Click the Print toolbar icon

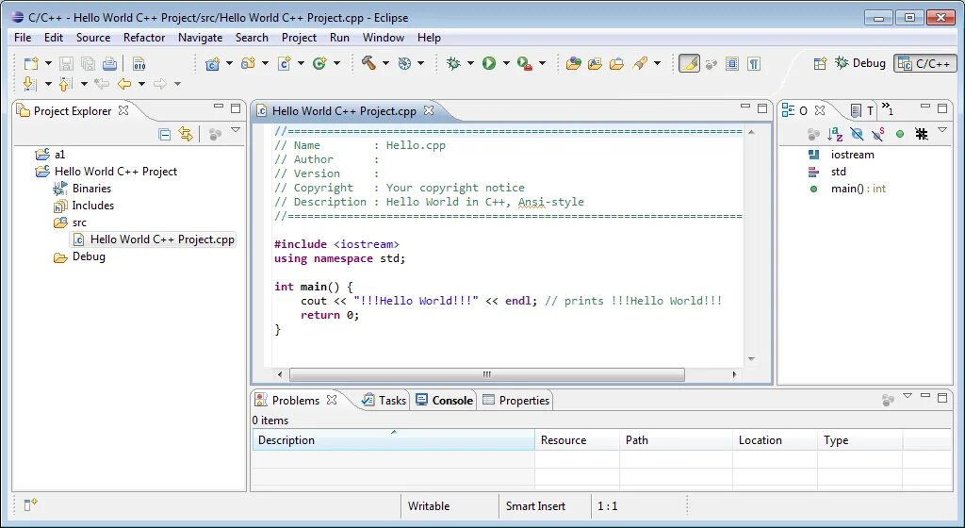(109, 63)
